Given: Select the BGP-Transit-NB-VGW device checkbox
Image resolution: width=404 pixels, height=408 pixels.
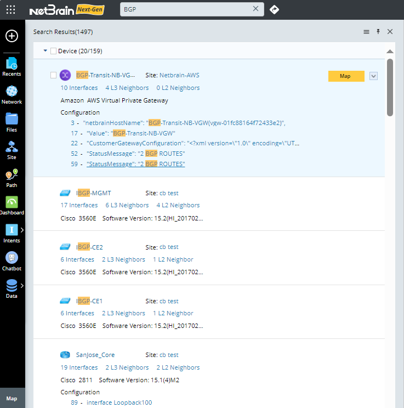Looking at the screenshot, I should click(53, 75).
